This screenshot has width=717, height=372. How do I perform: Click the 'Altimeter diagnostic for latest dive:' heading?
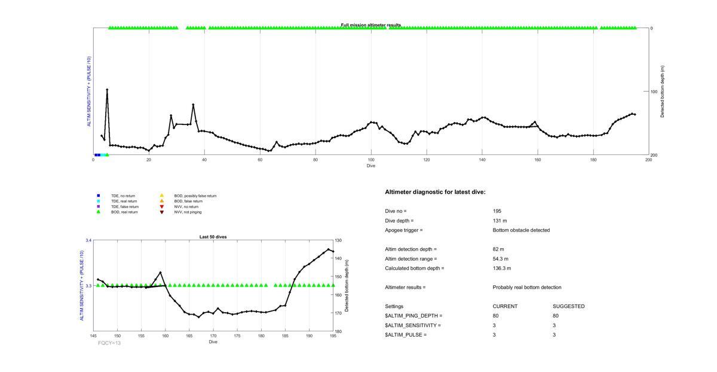click(436, 192)
